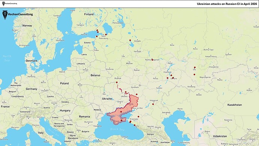
Task: Click the 'Voronezh' city label
Action: [x=135, y=87]
